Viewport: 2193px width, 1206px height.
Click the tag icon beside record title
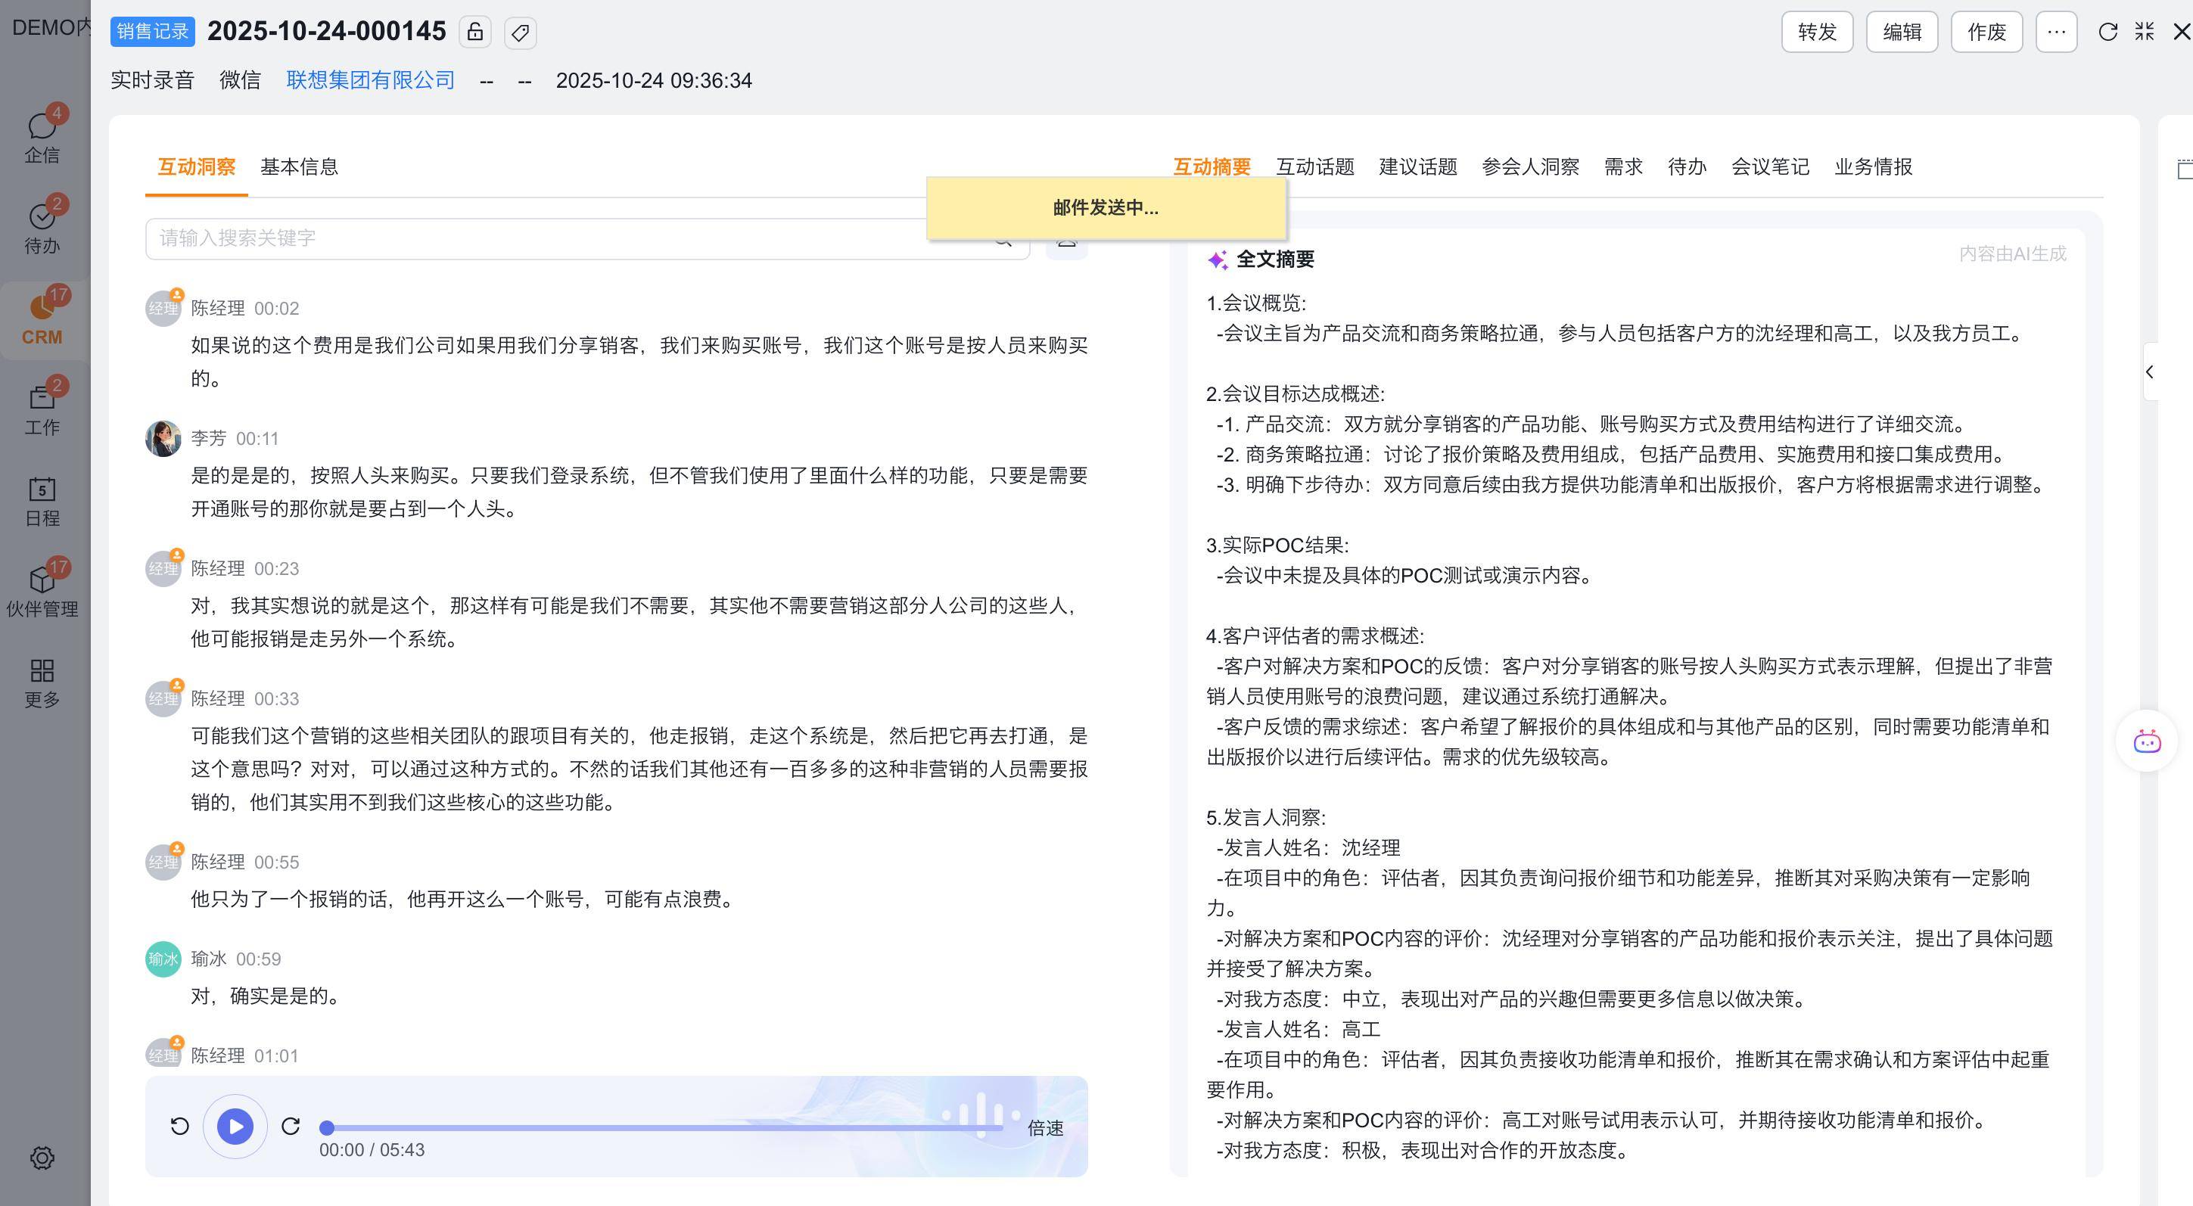coord(520,33)
